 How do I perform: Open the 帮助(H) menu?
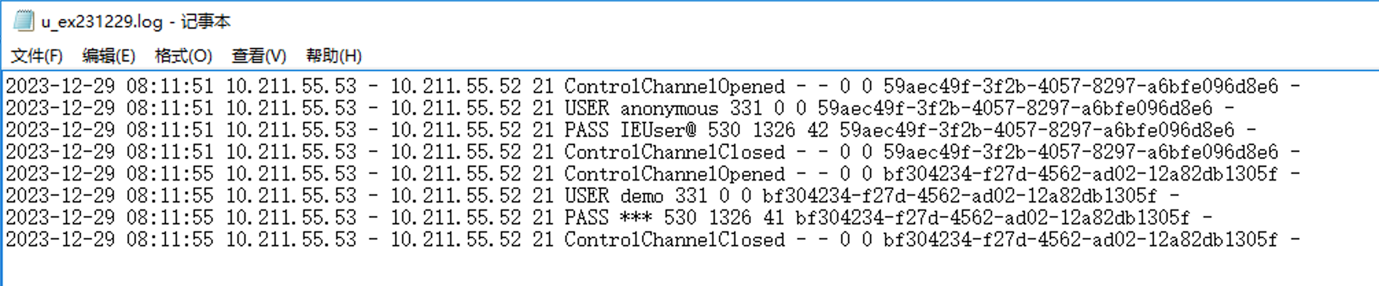[333, 55]
